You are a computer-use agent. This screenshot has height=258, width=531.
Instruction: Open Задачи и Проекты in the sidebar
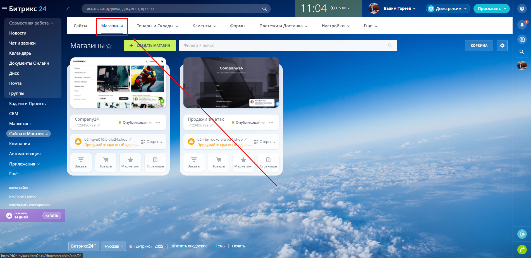pyautogui.click(x=28, y=104)
